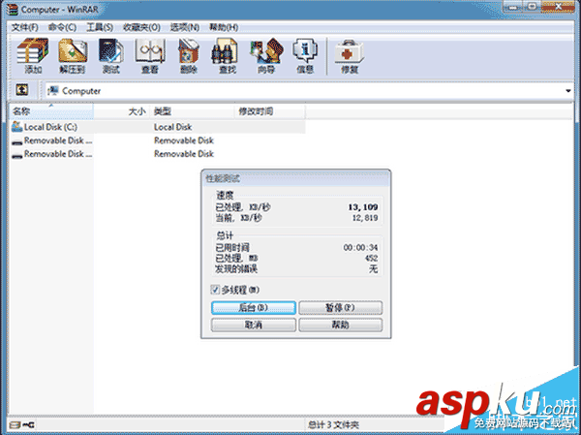Viewport: 581px width, 435px height.
Task: Sort by the Type (类型) column header
Action: click(x=193, y=111)
